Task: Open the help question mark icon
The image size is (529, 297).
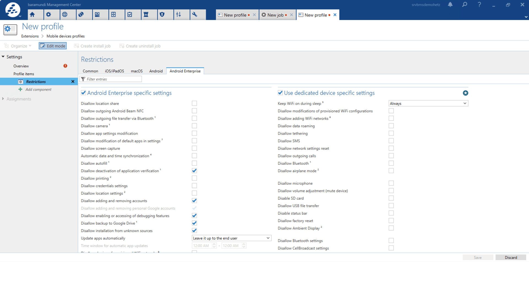Action: 479,4
